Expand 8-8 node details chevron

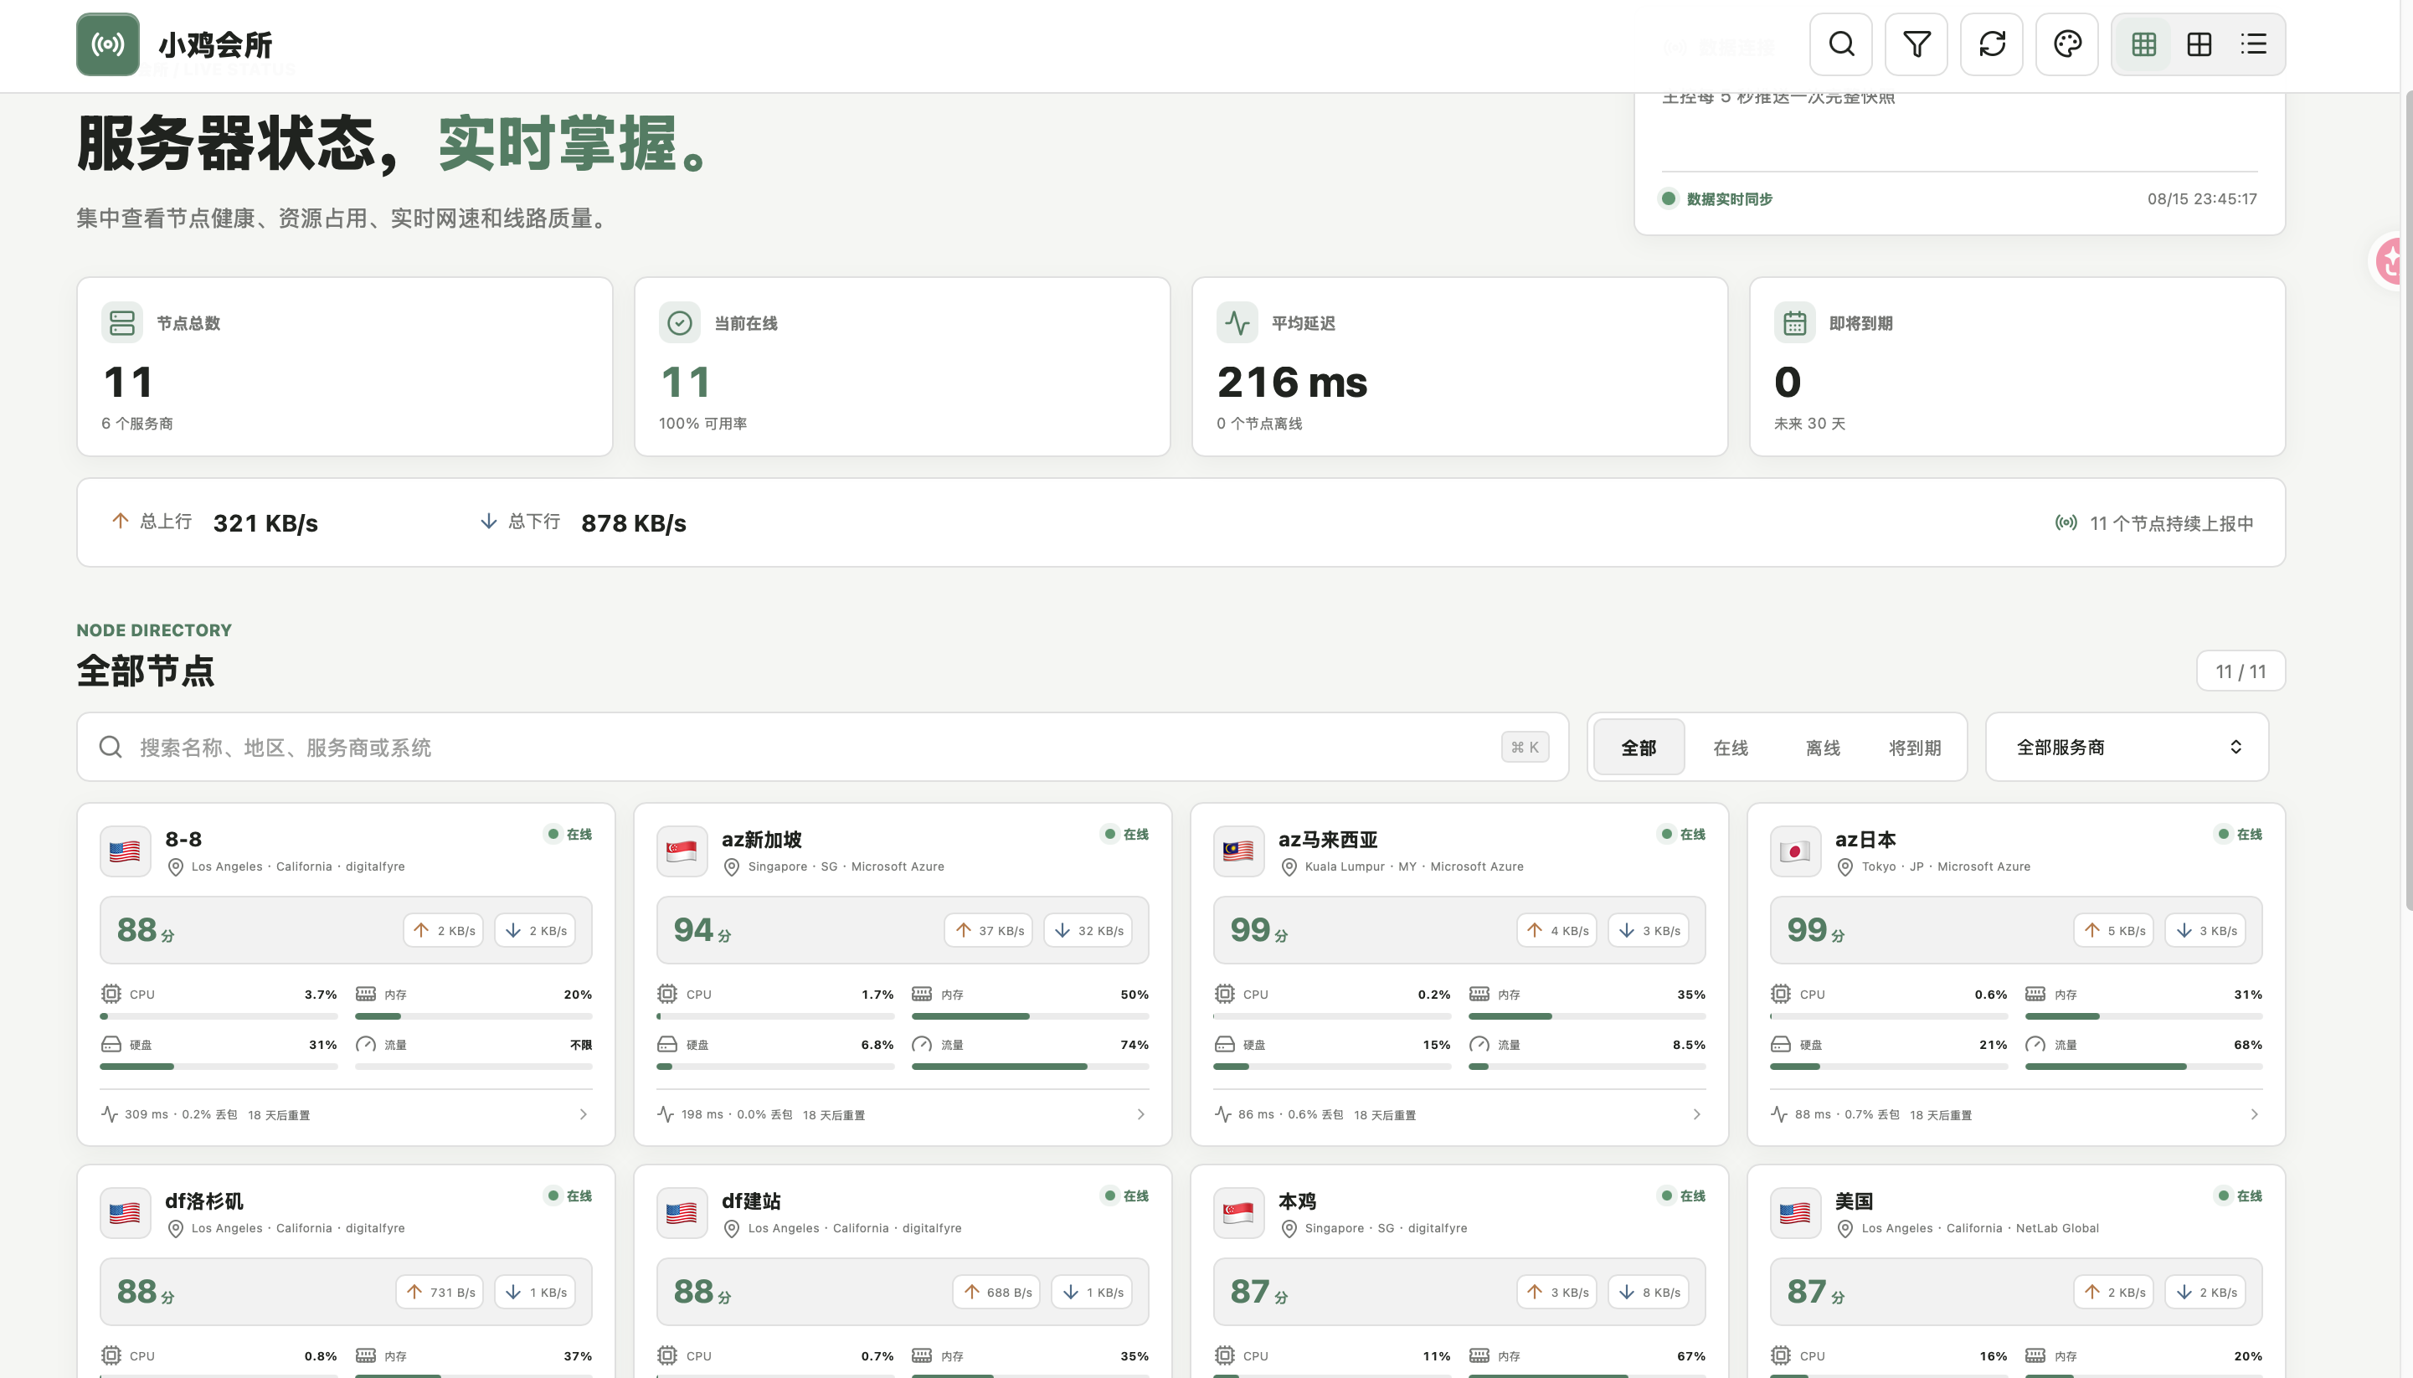[x=583, y=1114]
